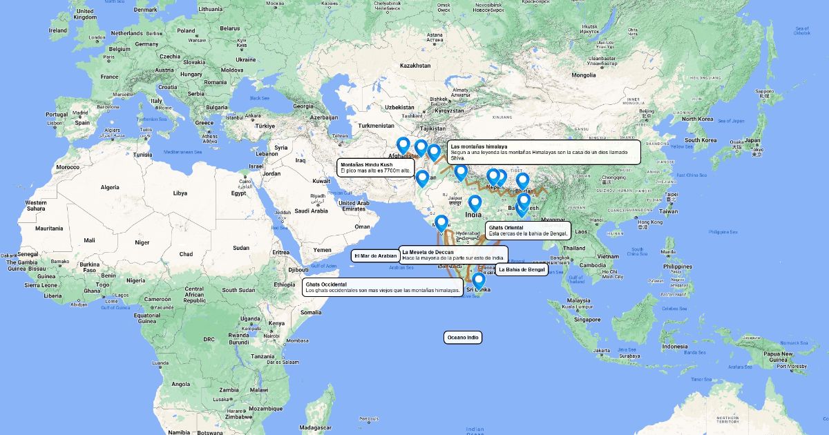Select the map pin over Pakistan

pos(422,179)
